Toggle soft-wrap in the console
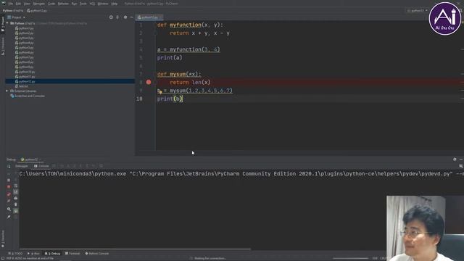The height and width of the screenshot is (261, 464). [x=16, y=186]
